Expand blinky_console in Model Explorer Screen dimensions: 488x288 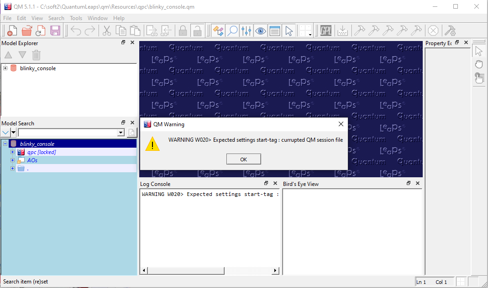[5, 68]
